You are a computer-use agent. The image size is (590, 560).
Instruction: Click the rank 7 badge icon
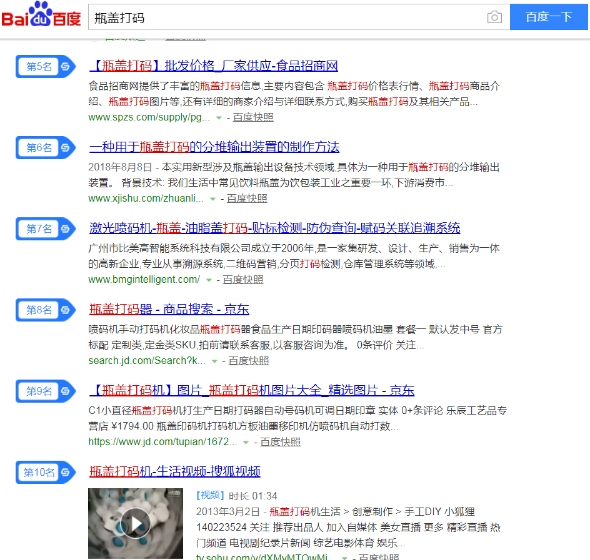click(66, 229)
